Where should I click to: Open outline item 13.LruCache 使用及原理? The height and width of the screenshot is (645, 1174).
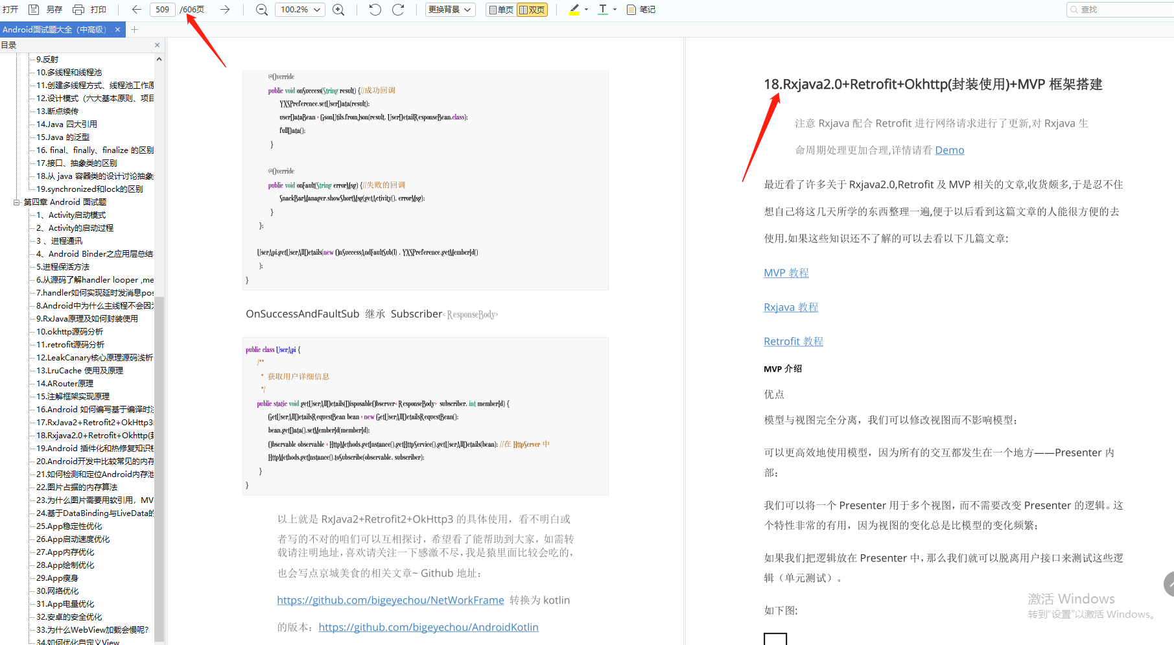pyautogui.click(x=80, y=371)
